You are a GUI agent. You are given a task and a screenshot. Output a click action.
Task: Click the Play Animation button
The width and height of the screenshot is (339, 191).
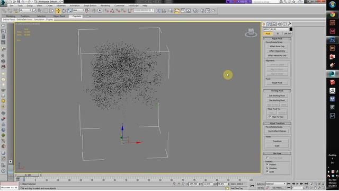(x=297, y=184)
